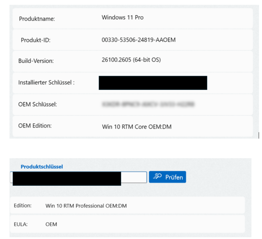This screenshot has height=239, width=262.
Task: Click the Build-Version: label
Action: pos(36,61)
